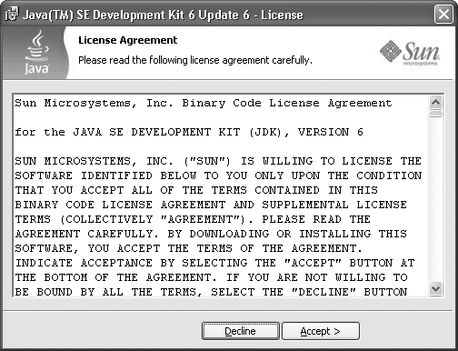
Task: Decline the license agreement
Action: click(x=241, y=331)
